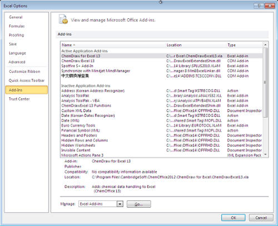Select Microsoft Actions Pane 3 row

pyautogui.click(x=162, y=155)
